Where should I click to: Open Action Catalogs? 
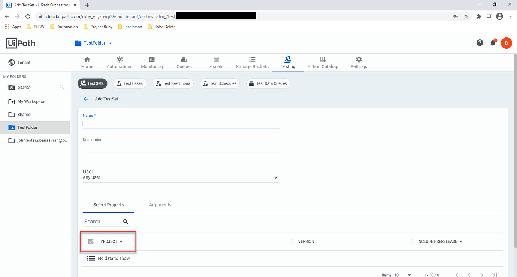[x=323, y=62]
